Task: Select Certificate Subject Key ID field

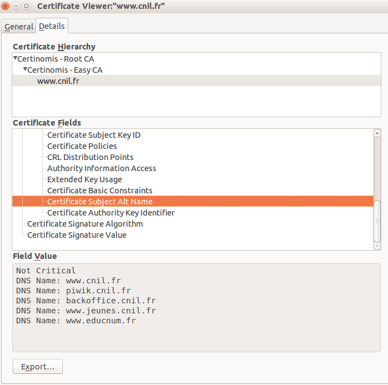Action: coord(94,135)
